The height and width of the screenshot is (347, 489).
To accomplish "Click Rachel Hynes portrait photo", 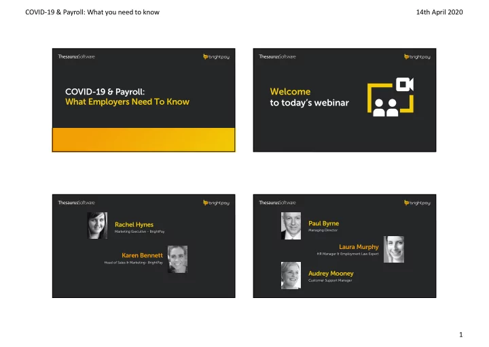I will click(97, 225).
